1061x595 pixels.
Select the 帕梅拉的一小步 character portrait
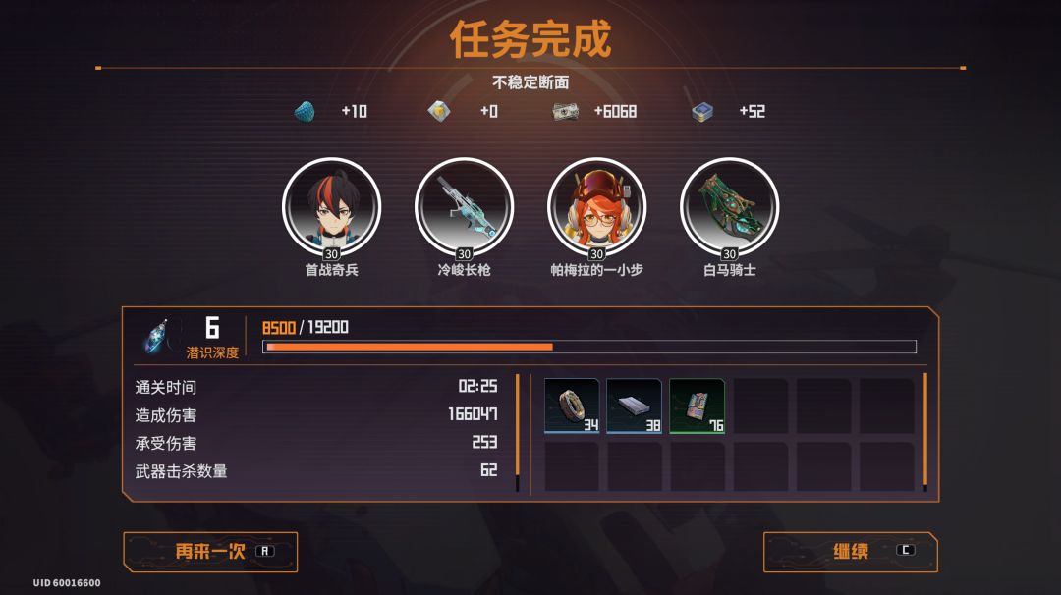click(597, 208)
